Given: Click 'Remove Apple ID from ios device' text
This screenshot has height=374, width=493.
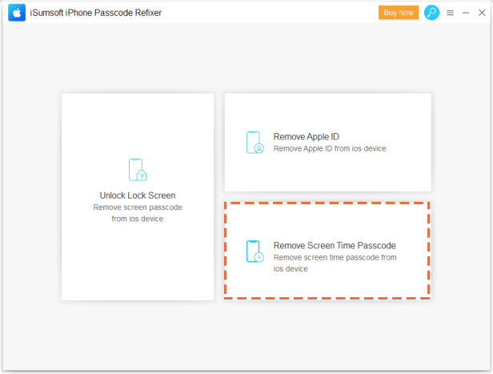Looking at the screenshot, I should tap(330, 148).
